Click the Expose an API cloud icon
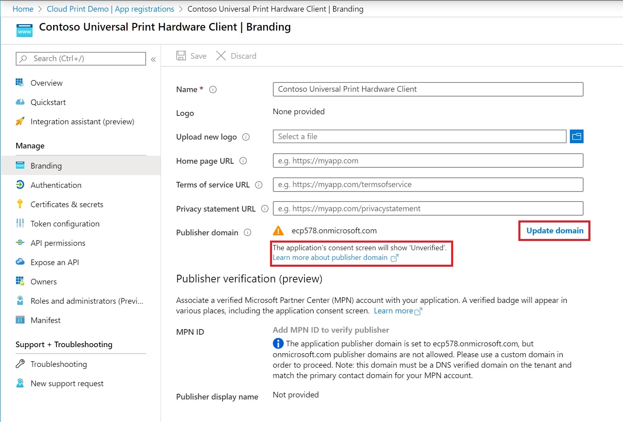Image resolution: width=623 pixels, height=422 pixels. coord(20,262)
